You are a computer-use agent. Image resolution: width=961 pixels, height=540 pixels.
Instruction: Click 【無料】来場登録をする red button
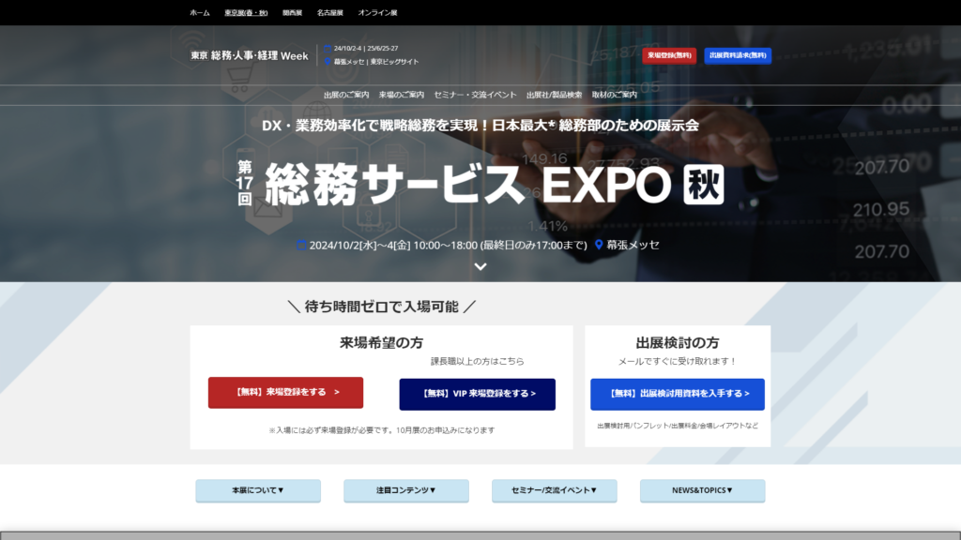point(285,393)
